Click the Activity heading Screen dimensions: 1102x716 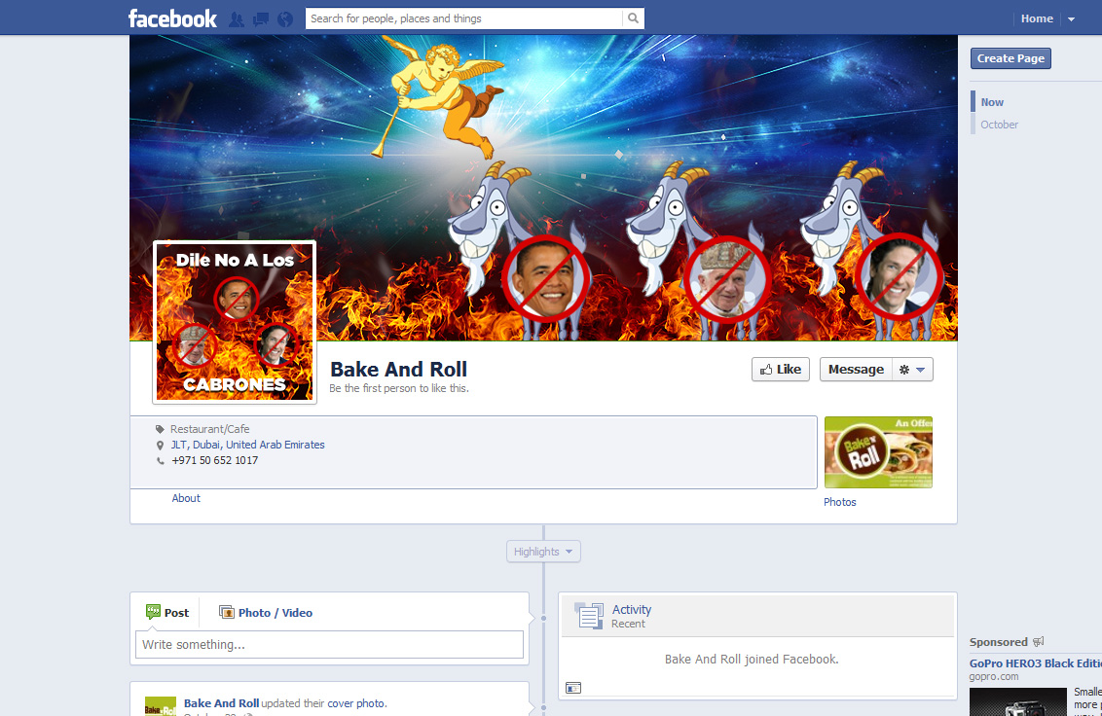click(x=631, y=609)
